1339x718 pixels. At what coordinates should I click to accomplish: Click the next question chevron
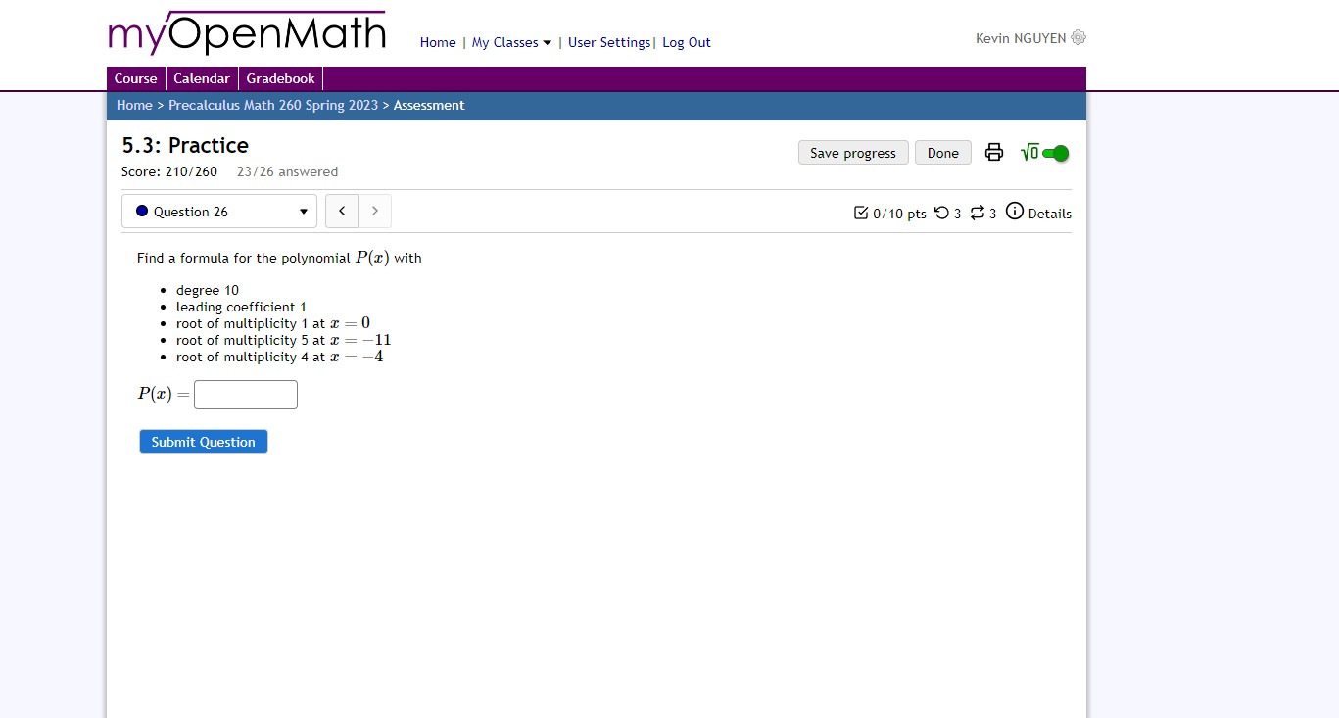click(374, 210)
